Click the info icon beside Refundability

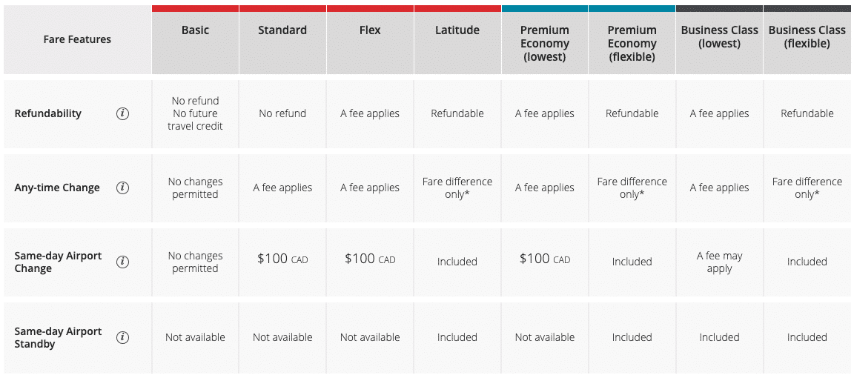click(x=123, y=113)
